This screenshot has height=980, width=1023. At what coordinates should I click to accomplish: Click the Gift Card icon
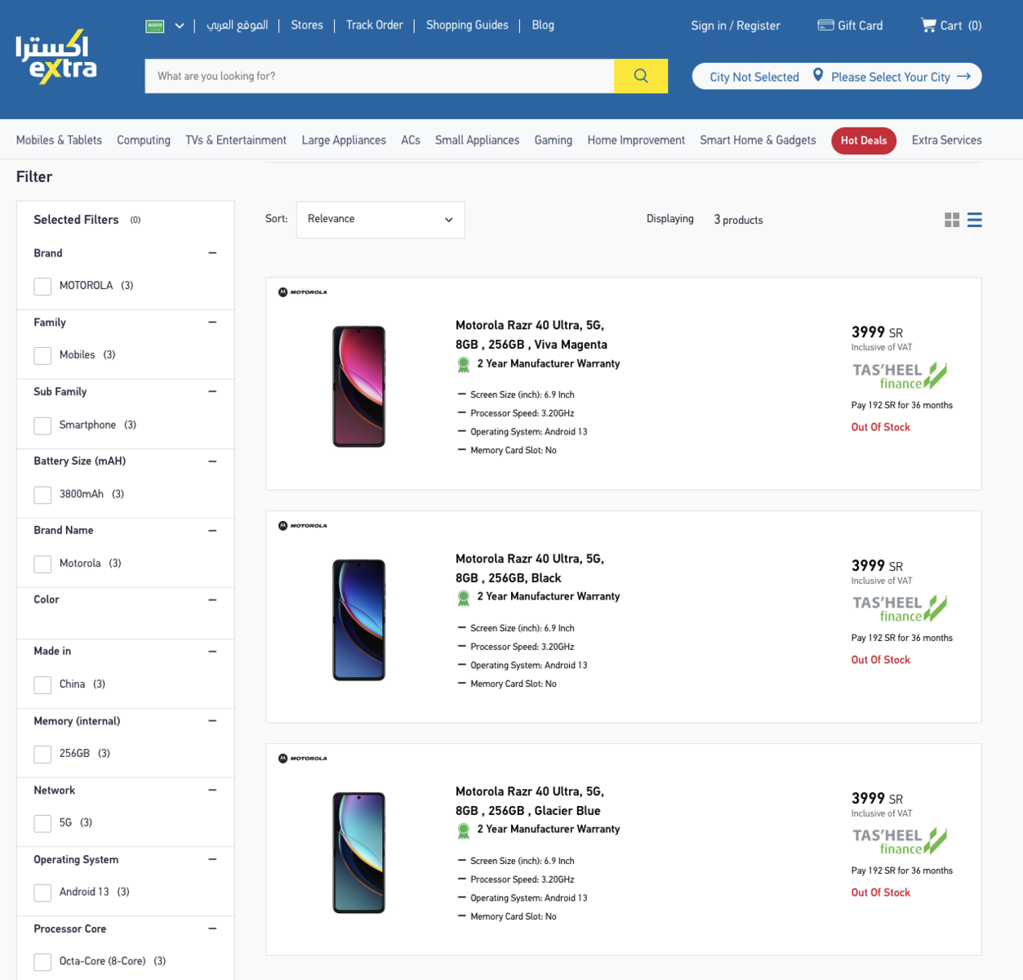[825, 25]
